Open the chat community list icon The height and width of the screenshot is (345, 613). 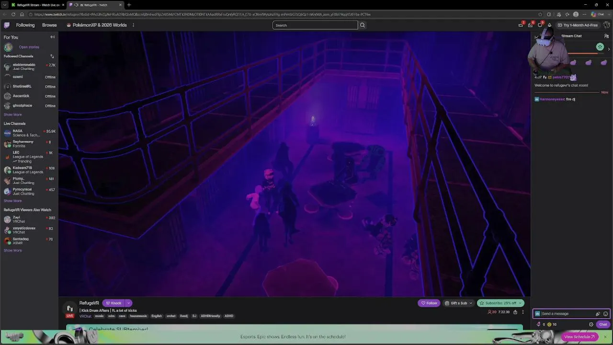607,36
